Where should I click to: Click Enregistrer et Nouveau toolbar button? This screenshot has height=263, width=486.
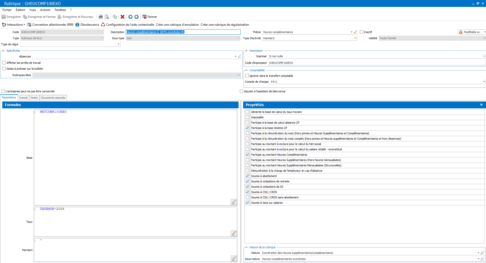tap(76, 17)
